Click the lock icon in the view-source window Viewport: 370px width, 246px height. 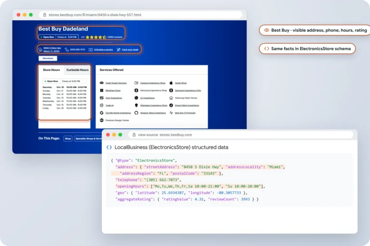coord(134,135)
